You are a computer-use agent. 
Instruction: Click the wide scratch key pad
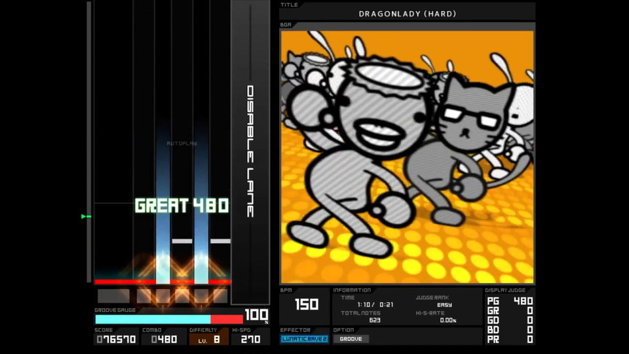113,296
